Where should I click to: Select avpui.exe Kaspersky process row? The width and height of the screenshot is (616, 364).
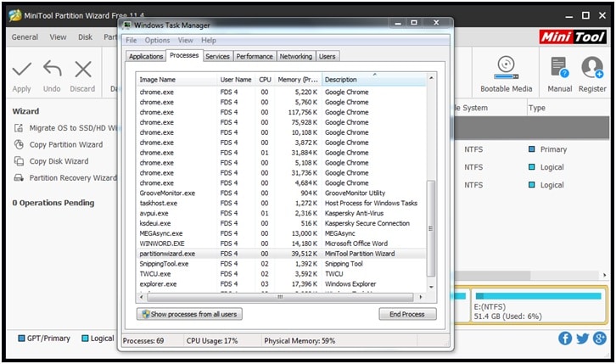click(281, 213)
